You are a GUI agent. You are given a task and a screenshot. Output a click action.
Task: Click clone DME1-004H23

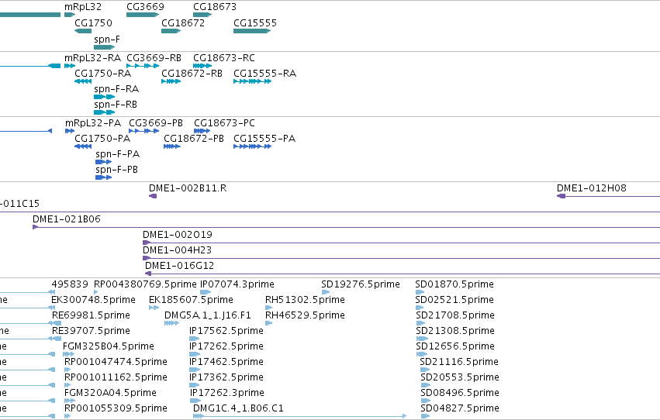coord(177,250)
